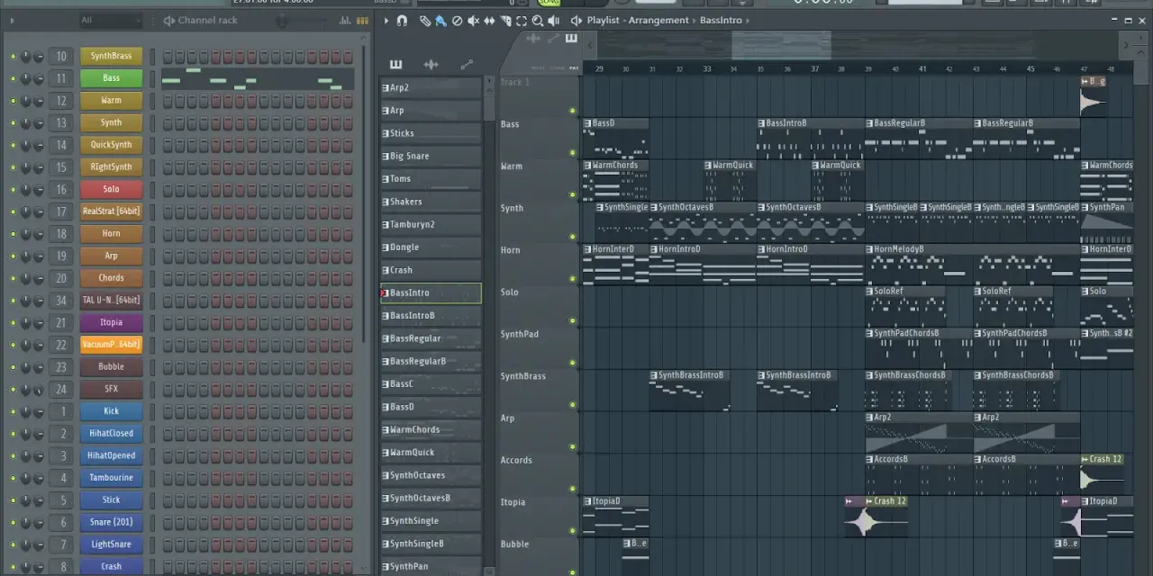Image resolution: width=1153 pixels, height=576 pixels.
Task: Select the Zoom magnifier tool
Action: [x=538, y=20]
